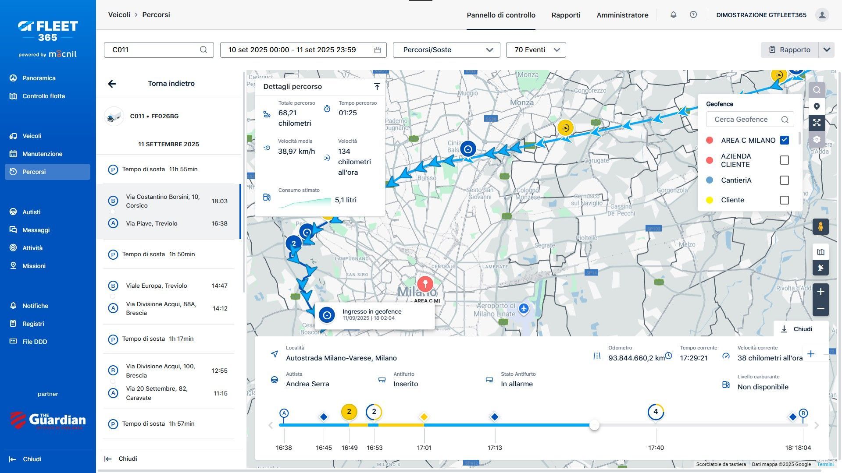Open the notifications bell in top bar

pos(673,15)
